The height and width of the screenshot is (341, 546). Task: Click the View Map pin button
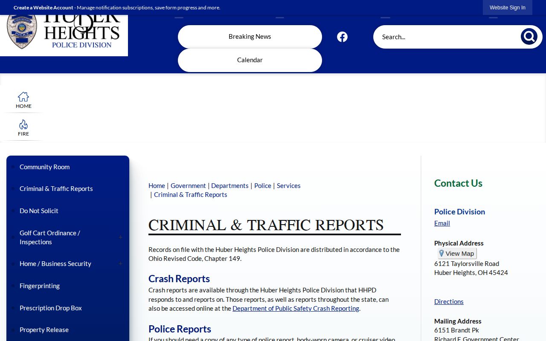[x=457, y=253]
